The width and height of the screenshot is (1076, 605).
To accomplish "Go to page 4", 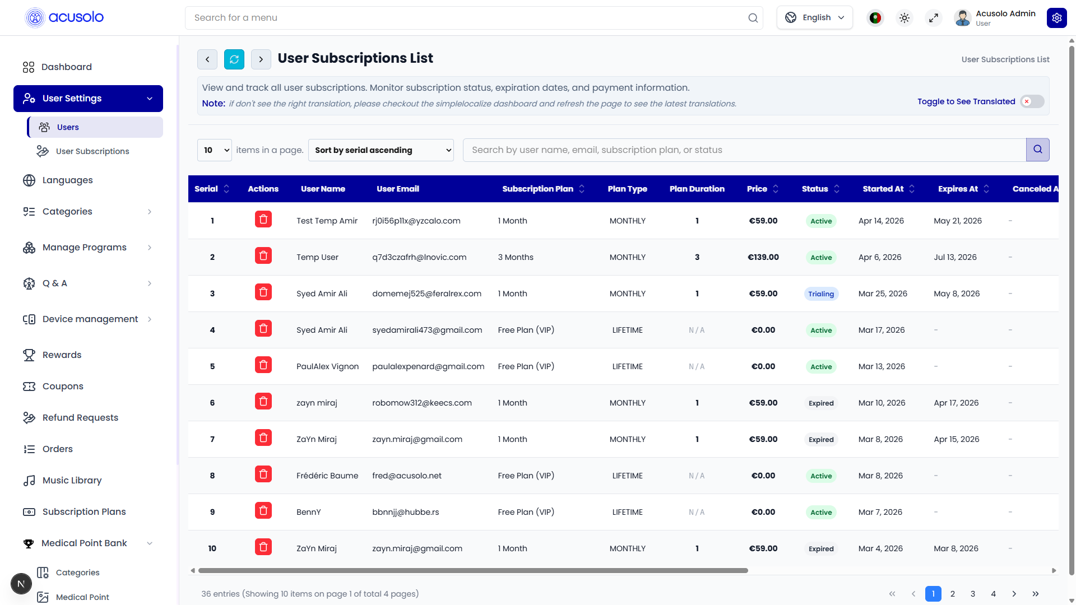I will pos(994,594).
